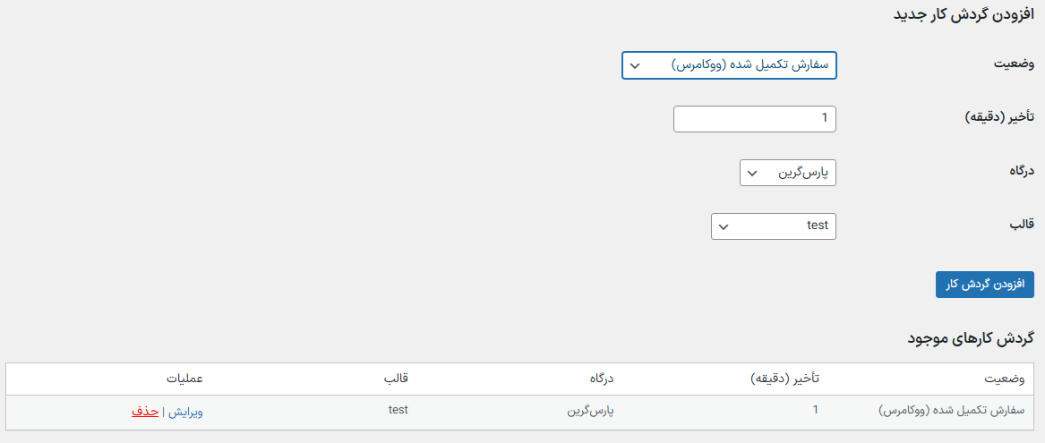Screen dimensions: 1045x443
Task: Click the ویرایش link in the workflow row
Action: pyautogui.click(x=185, y=412)
